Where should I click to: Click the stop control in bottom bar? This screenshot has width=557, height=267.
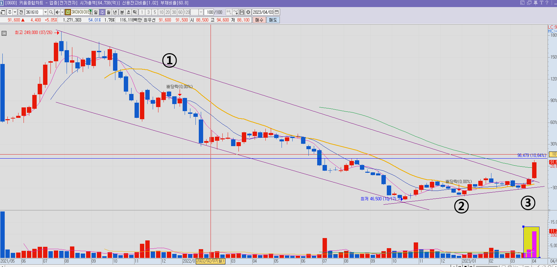466,266
